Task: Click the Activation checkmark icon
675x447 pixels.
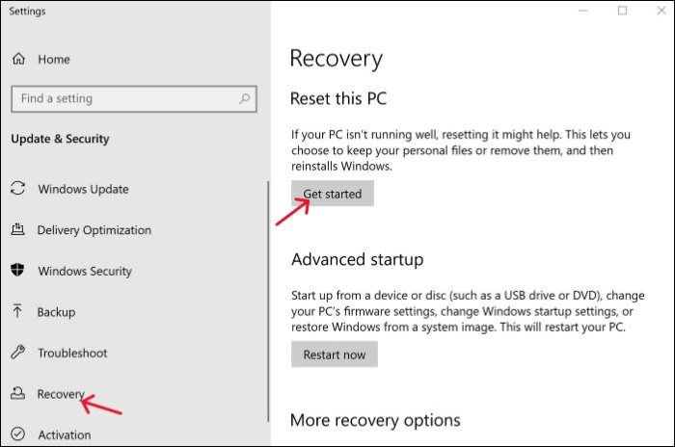Action: (x=18, y=435)
